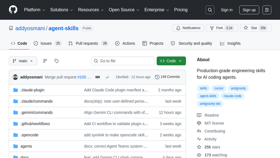Switch to the Insights tab
This screenshot has height=158, width=280.
[x=231, y=43]
